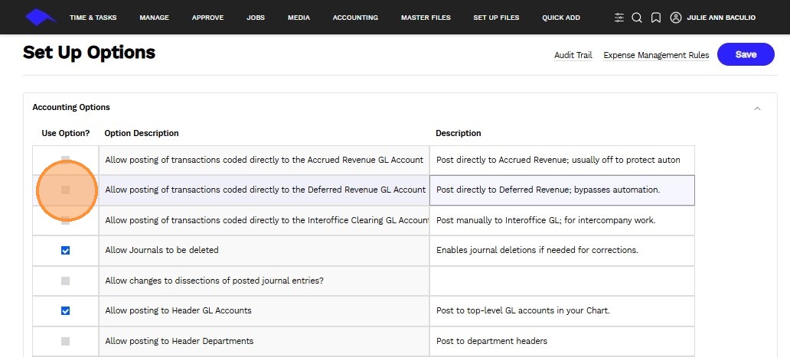Open the Set Up Files menu
This screenshot has height=357, width=790.
pyautogui.click(x=496, y=18)
